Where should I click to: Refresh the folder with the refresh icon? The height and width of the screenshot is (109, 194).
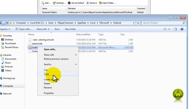click(138, 23)
